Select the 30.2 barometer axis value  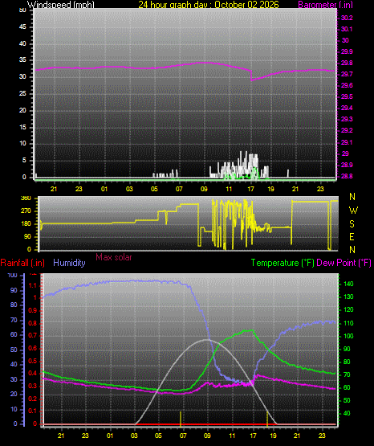click(347, 18)
